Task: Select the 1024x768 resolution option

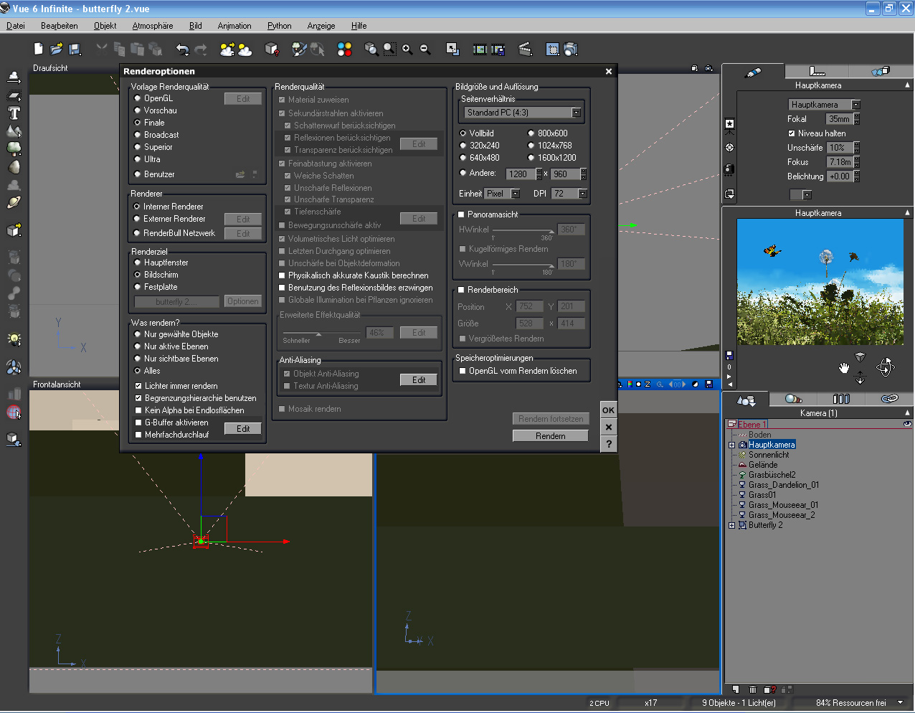Action: click(x=531, y=146)
